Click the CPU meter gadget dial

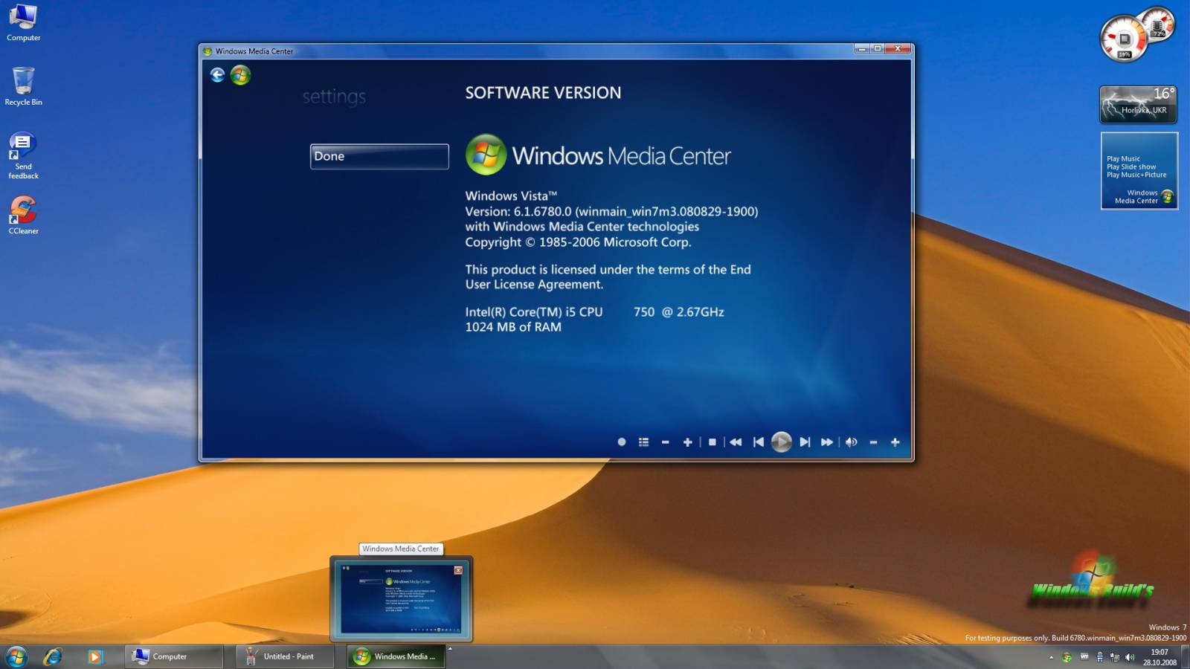pos(1123,39)
